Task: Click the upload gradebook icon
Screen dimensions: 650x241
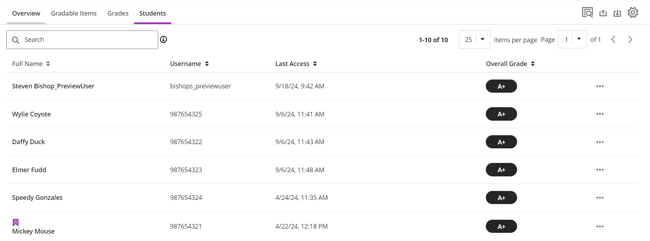Action: (x=603, y=12)
